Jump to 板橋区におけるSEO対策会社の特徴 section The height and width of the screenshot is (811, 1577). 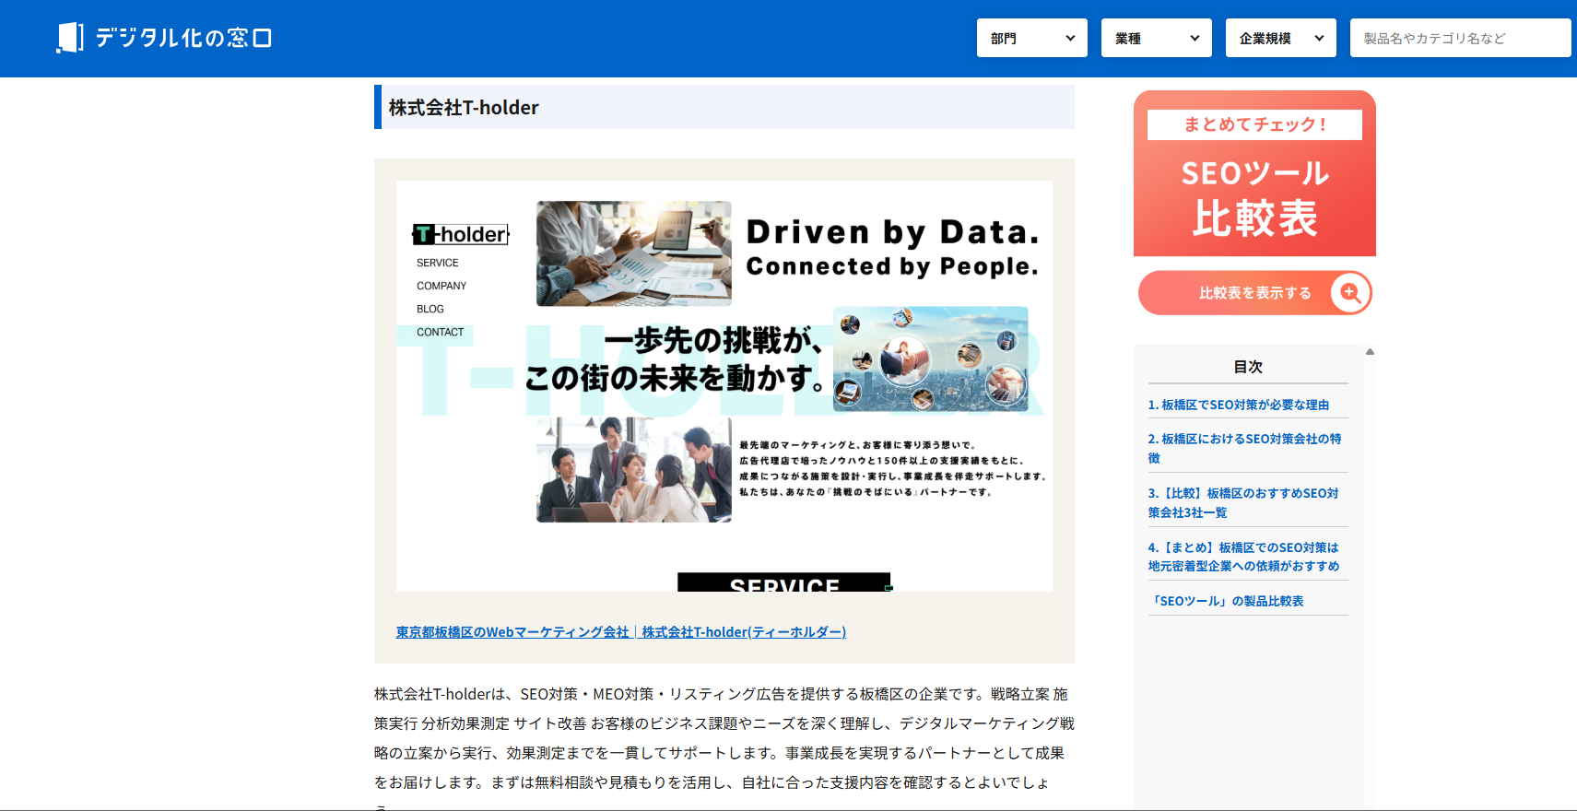point(1244,448)
